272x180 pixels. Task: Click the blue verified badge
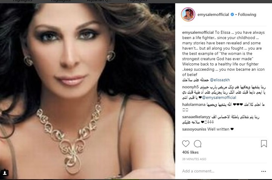tap(232, 15)
